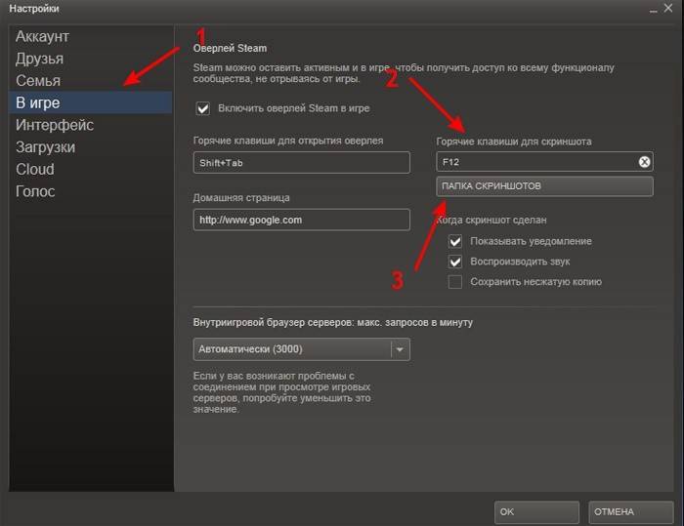Toggle Включить оверлей Steam в игре checkbox
Screen dimensions: 684x526
[203, 107]
